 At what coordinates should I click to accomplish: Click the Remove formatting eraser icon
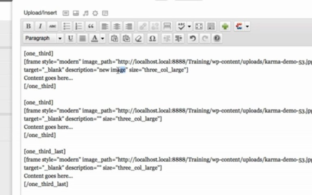coord(138,38)
